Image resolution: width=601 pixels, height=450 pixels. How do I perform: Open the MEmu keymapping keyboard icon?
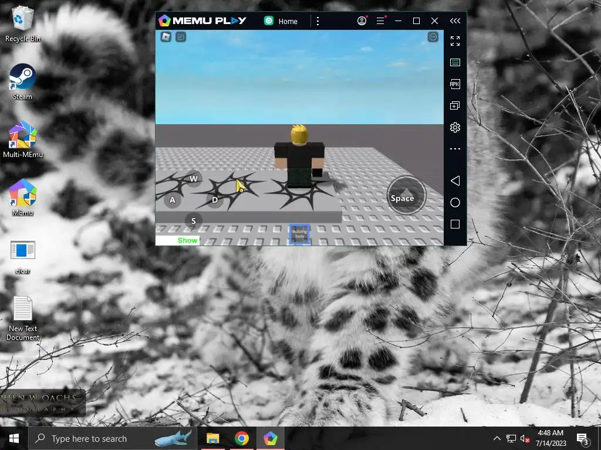pos(455,62)
